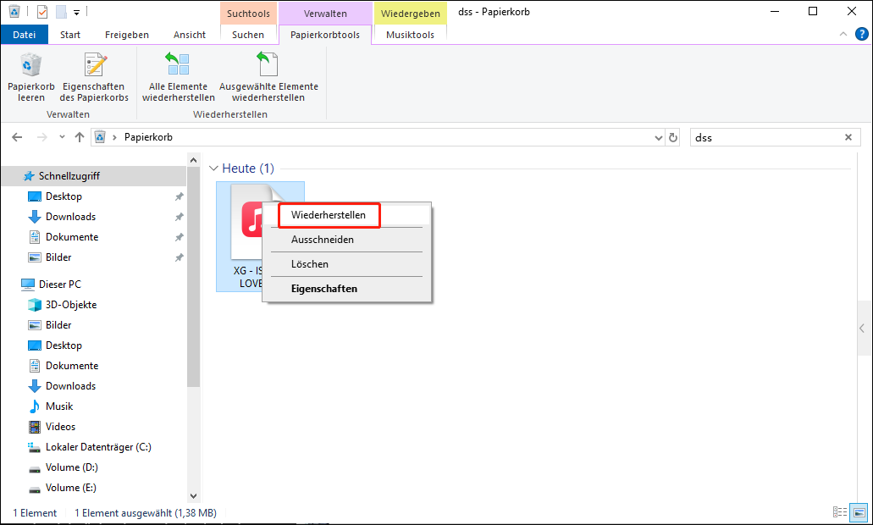This screenshot has height=525, width=873.
Task: Switch to large icons view
Action: click(859, 512)
